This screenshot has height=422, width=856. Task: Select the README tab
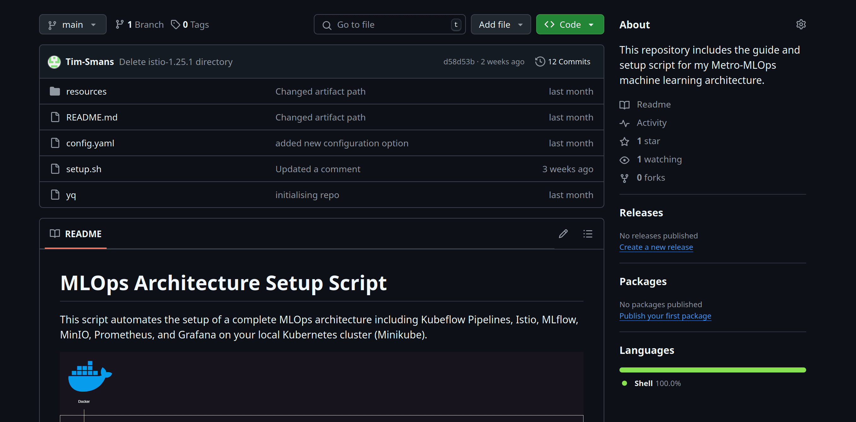(x=76, y=234)
